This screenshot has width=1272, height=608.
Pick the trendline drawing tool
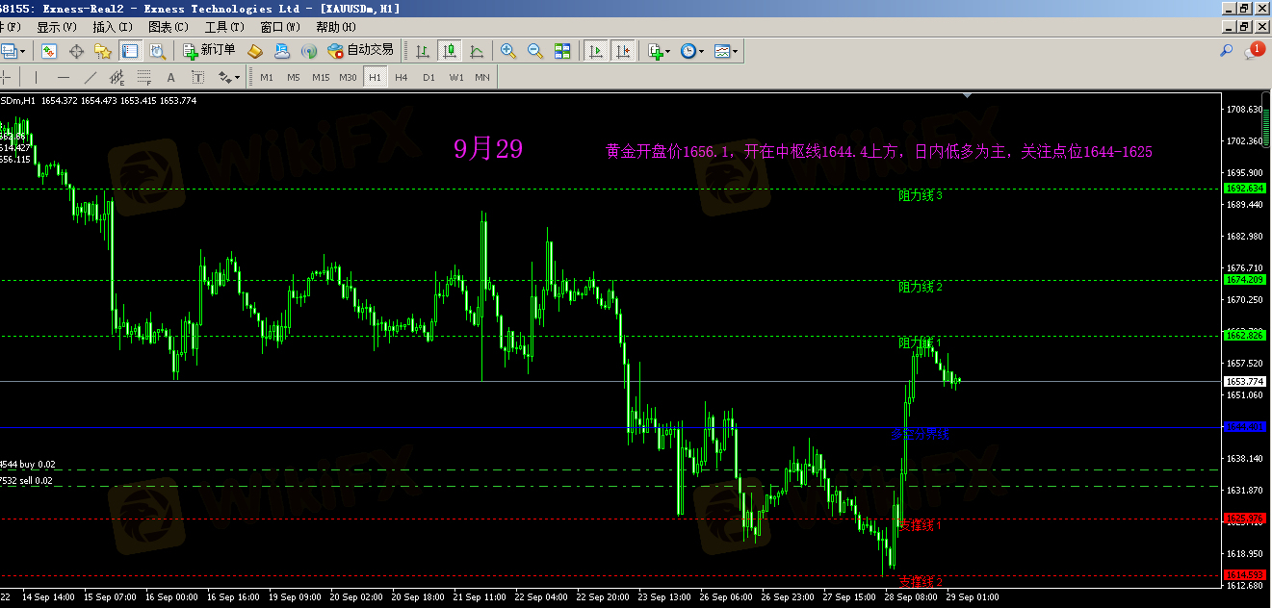(x=91, y=77)
